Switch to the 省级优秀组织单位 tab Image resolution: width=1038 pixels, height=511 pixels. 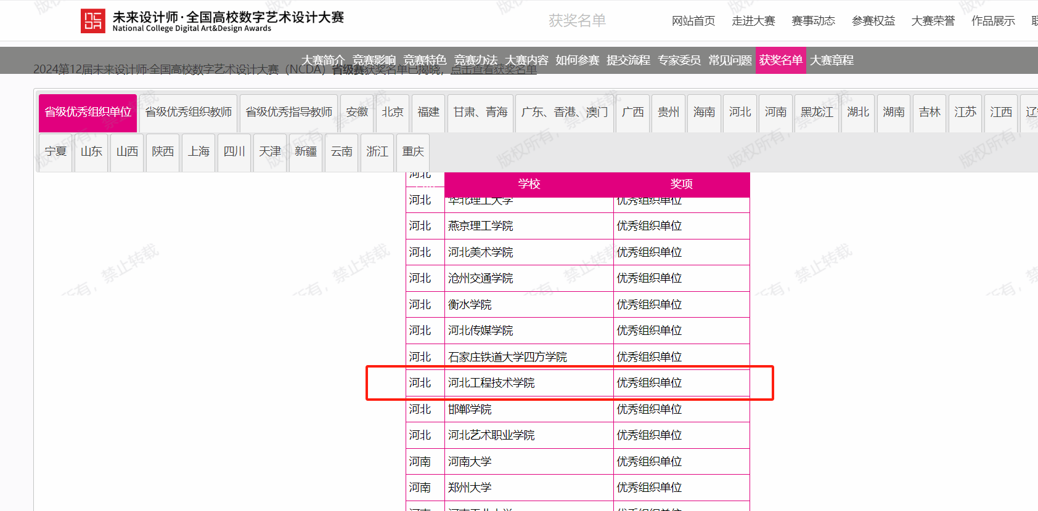tap(88, 112)
